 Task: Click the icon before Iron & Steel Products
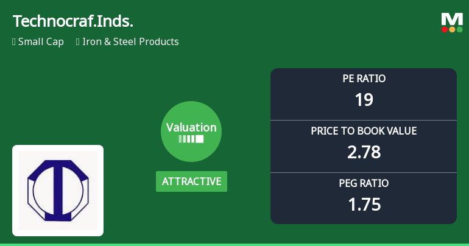[78, 42]
